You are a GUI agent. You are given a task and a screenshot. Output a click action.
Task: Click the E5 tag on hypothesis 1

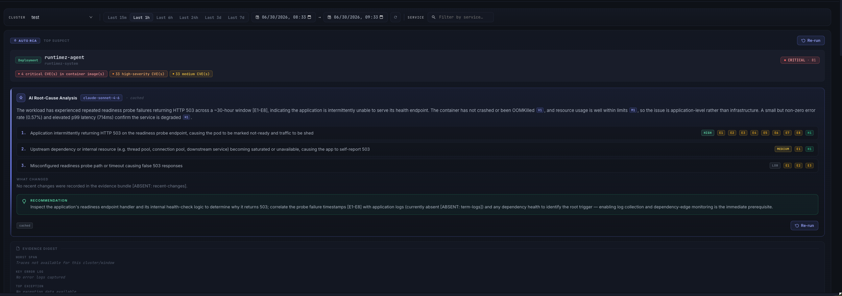click(765, 133)
